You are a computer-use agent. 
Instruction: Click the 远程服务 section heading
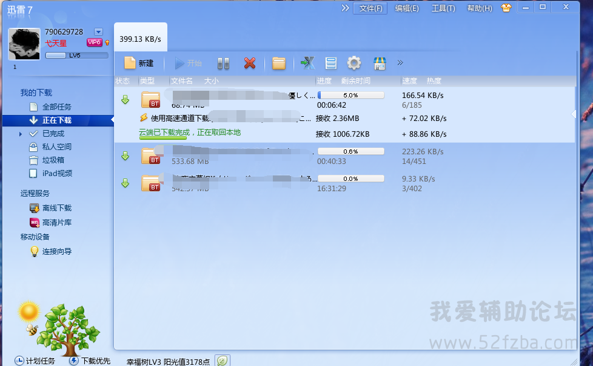click(x=35, y=193)
